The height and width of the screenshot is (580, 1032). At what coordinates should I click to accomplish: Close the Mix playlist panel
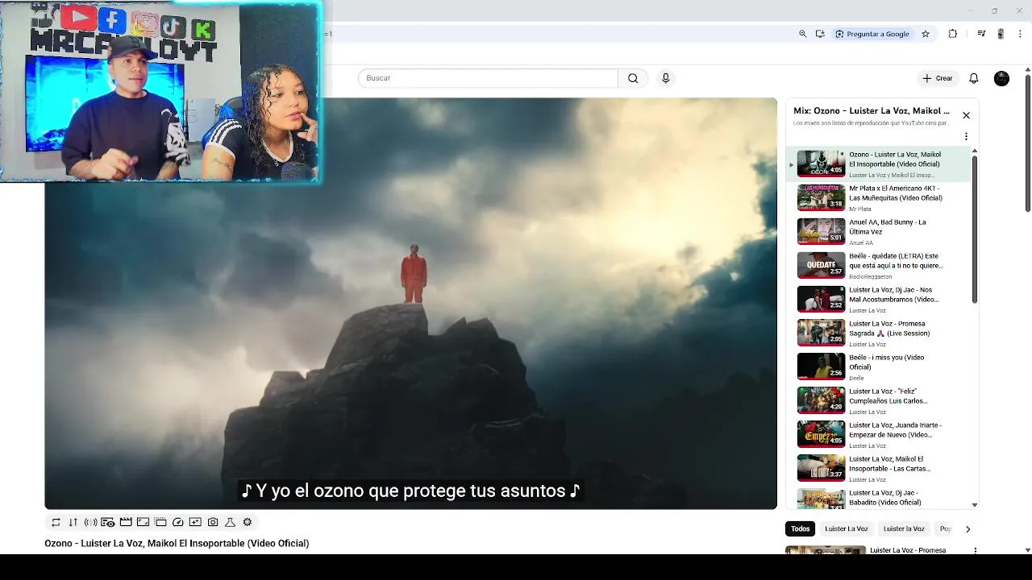pyautogui.click(x=966, y=115)
